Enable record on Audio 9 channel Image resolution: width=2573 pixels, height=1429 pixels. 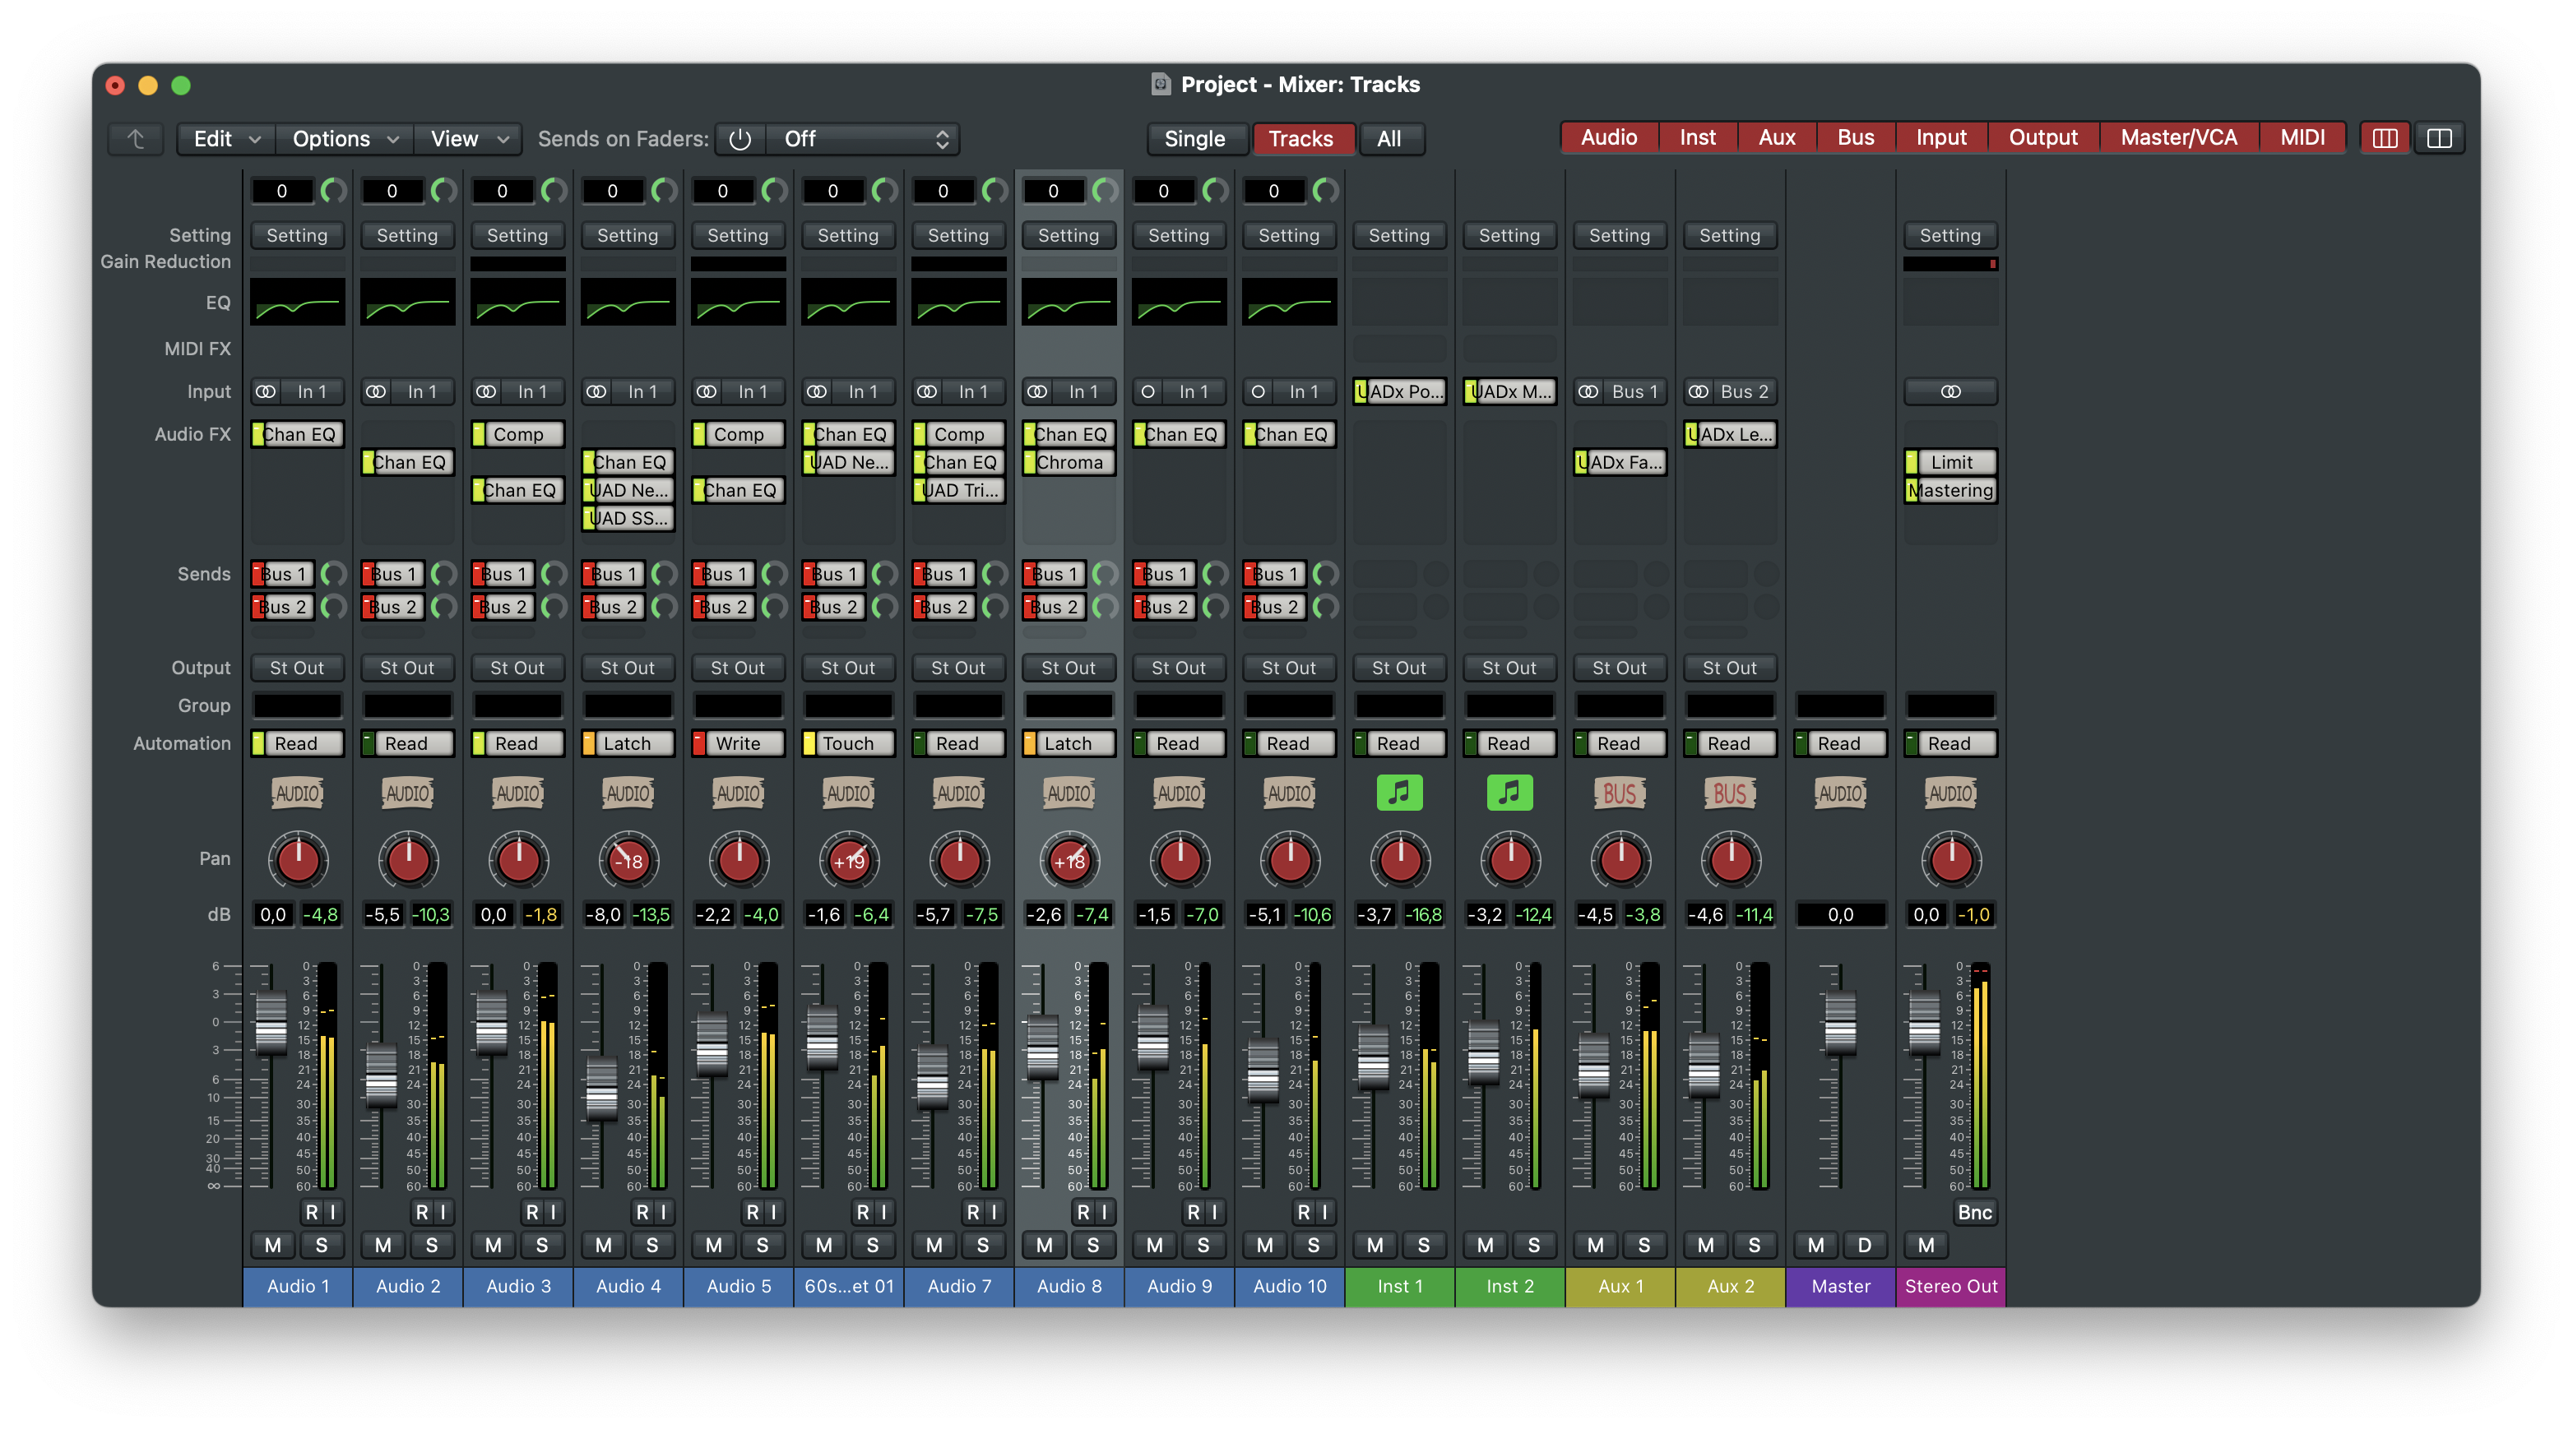point(1193,1212)
